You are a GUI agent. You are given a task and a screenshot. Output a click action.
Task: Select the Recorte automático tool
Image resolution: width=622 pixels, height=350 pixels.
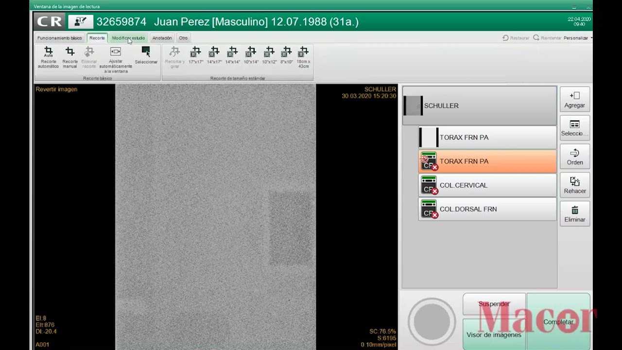(x=48, y=57)
